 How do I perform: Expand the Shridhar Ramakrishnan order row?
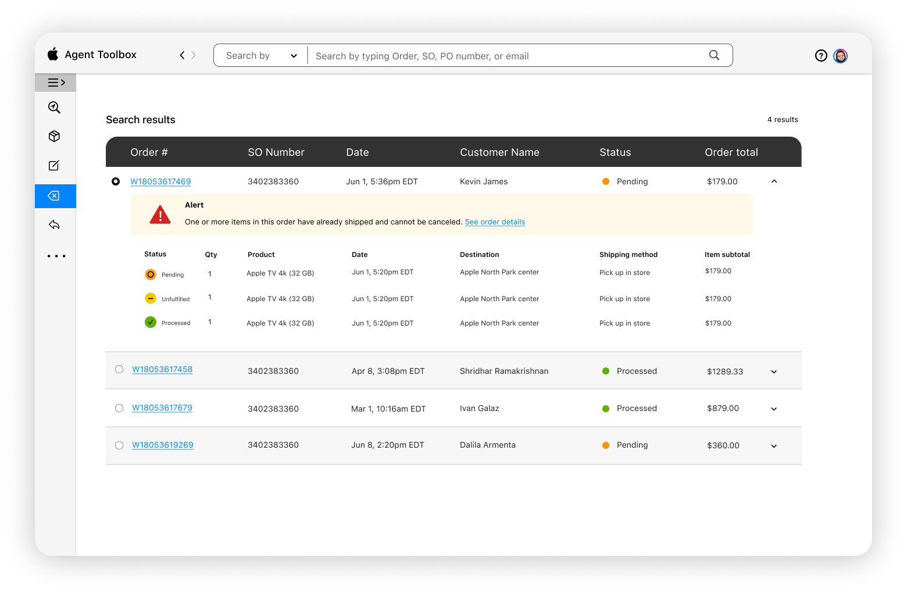774,372
